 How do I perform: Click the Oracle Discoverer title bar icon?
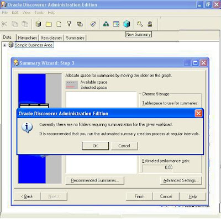click(4, 4)
